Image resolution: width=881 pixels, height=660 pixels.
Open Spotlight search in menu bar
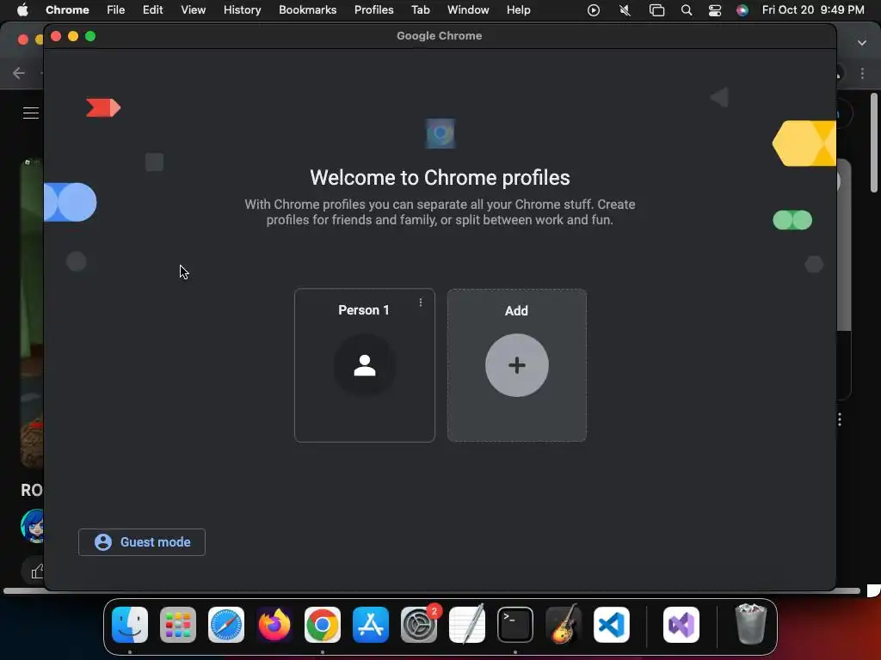(686, 10)
